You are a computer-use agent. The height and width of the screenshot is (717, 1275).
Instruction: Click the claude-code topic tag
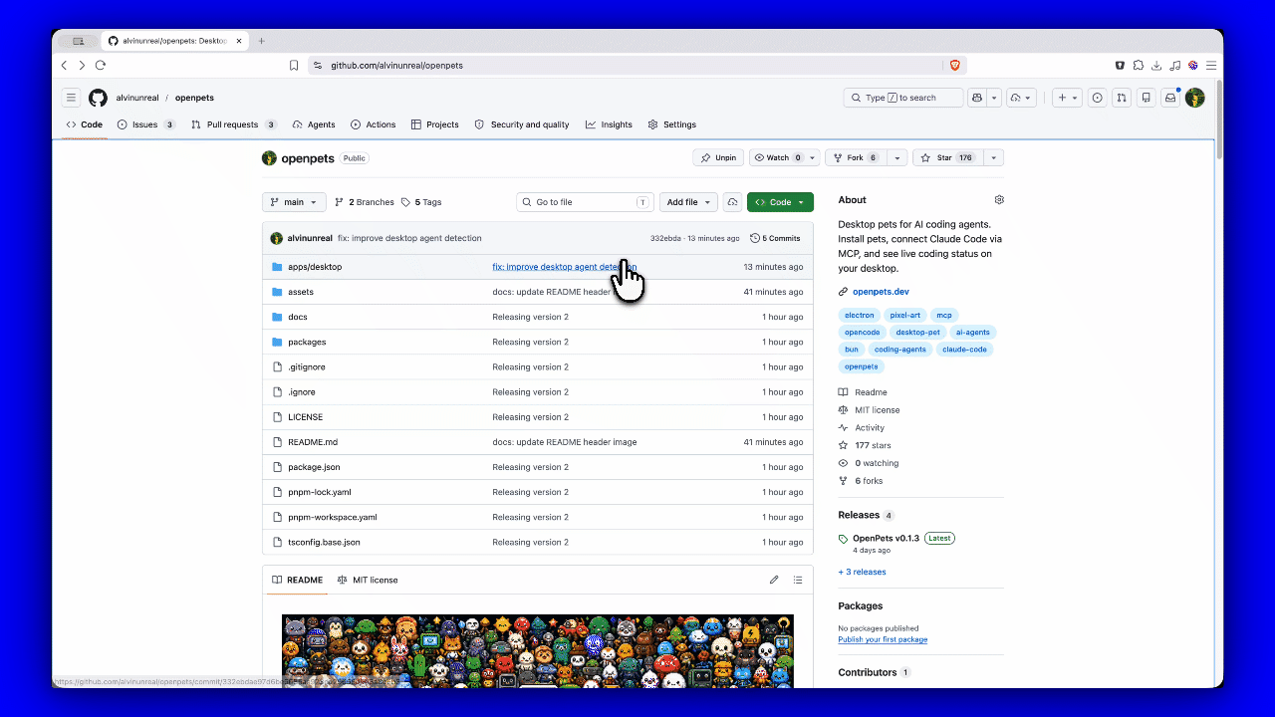click(965, 350)
